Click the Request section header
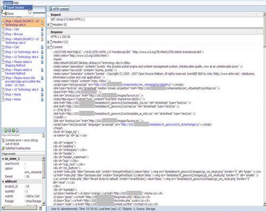The image size is (266, 212). (x=155, y=15)
